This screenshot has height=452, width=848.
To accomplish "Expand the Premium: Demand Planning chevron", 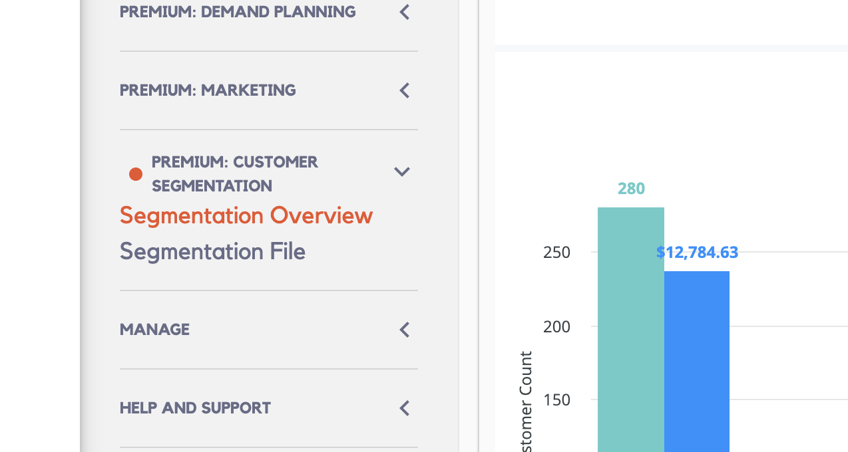I will pyautogui.click(x=404, y=12).
